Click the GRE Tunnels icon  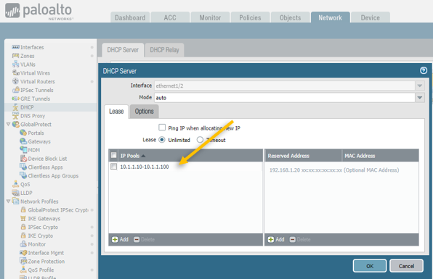pos(15,99)
